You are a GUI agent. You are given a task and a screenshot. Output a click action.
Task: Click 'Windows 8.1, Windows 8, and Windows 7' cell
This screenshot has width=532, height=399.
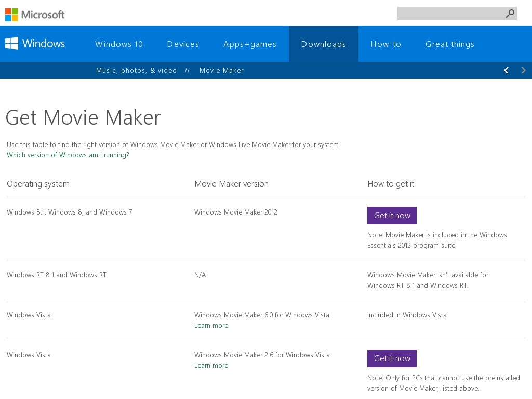tap(70, 212)
